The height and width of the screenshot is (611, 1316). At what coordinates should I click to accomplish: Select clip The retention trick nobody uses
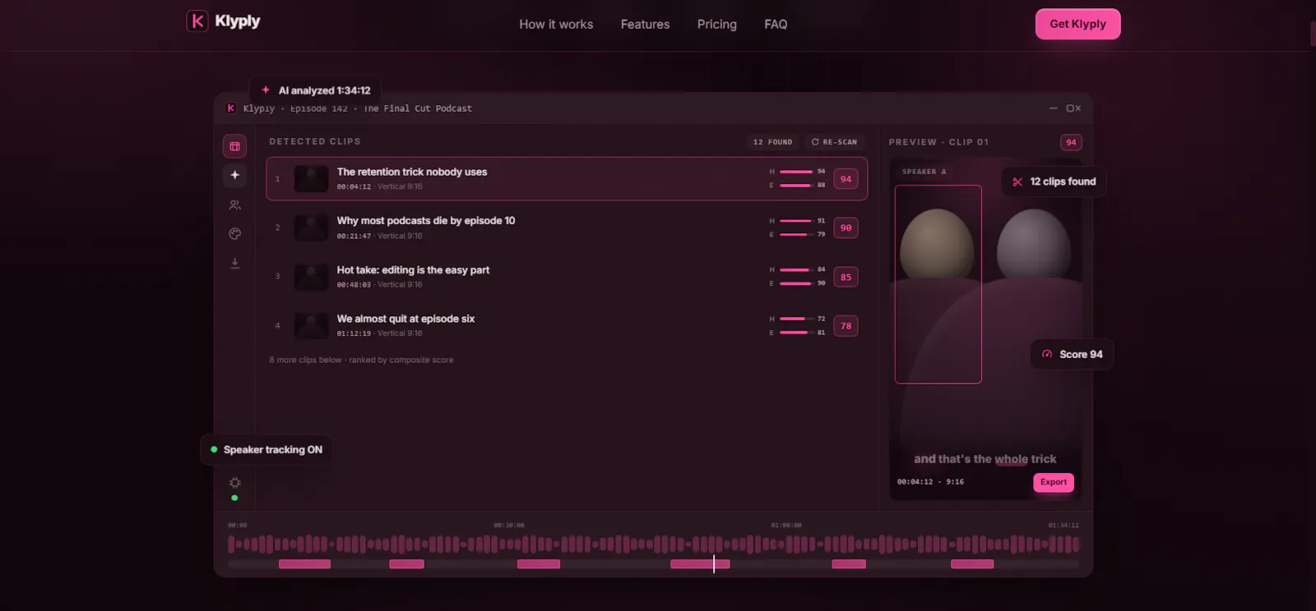[567, 179]
